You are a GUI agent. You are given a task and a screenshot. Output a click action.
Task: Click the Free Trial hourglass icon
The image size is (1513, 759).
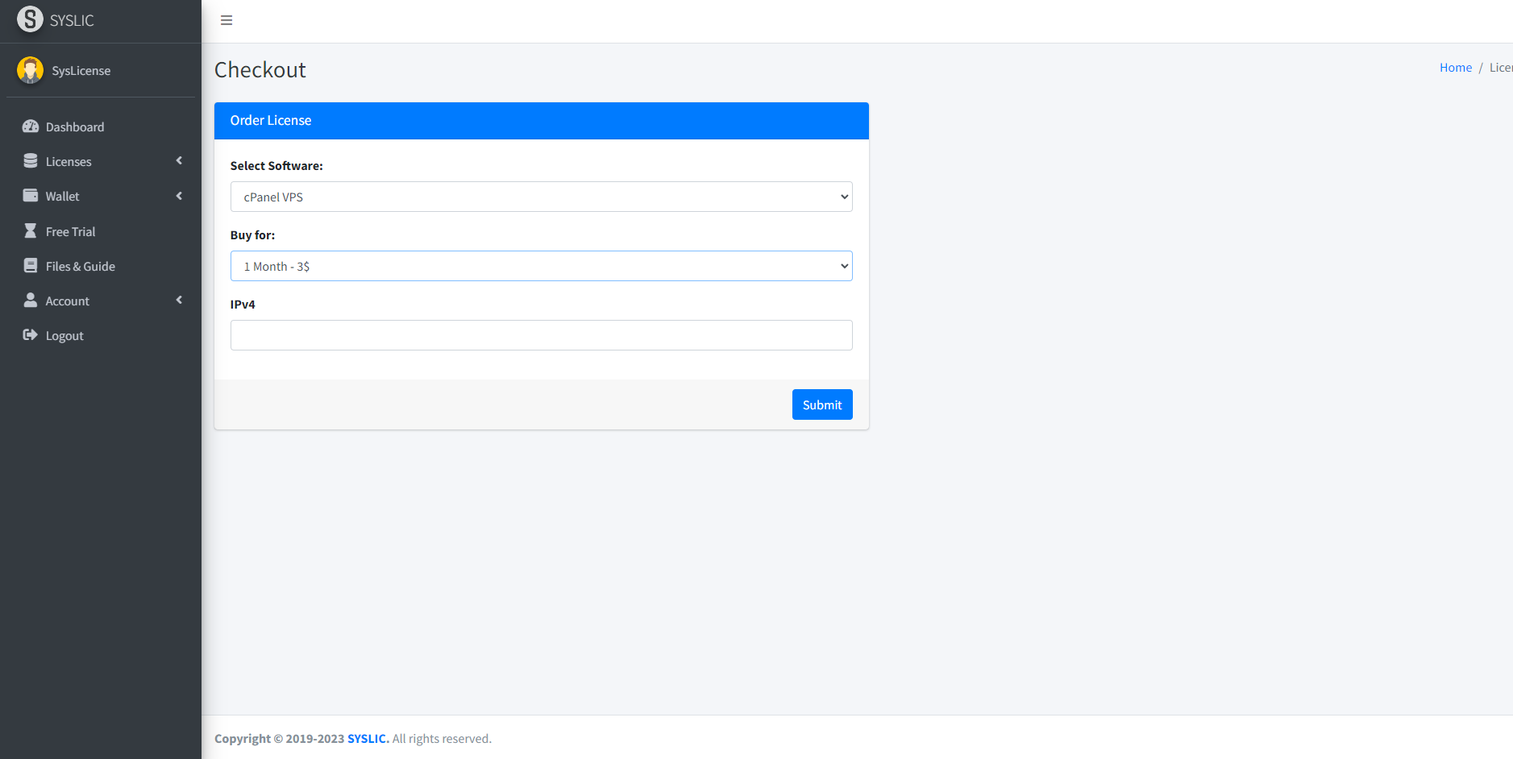31,231
